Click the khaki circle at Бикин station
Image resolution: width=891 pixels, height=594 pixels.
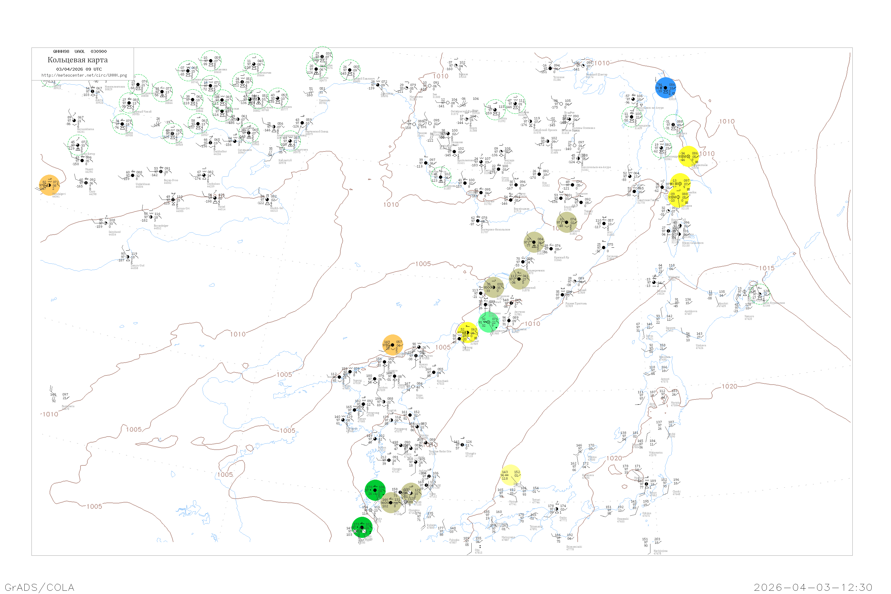(x=534, y=242)
